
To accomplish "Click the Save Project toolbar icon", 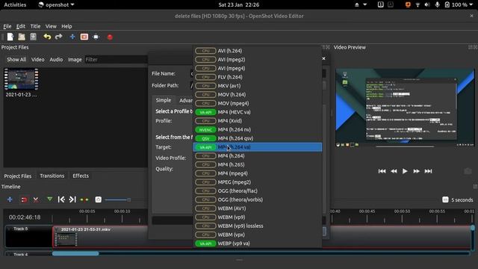I will click(33, 37).
